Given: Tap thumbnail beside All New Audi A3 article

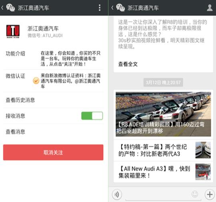Looking at the screenshot, I should pyautogui.click(x=203, y=172).
